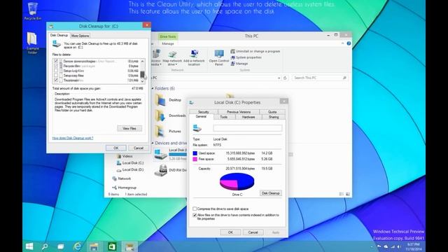Screen dimensions: 448x252
Task: Open the Recycle Bin desktop icon
Action: click(x=33, y=11)
